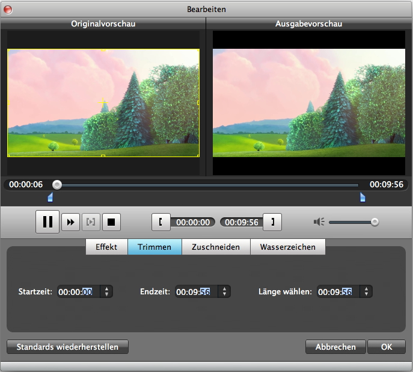Click the left-middle crop edge handle
Screen dimensions: 413x372
pos(8,102)
